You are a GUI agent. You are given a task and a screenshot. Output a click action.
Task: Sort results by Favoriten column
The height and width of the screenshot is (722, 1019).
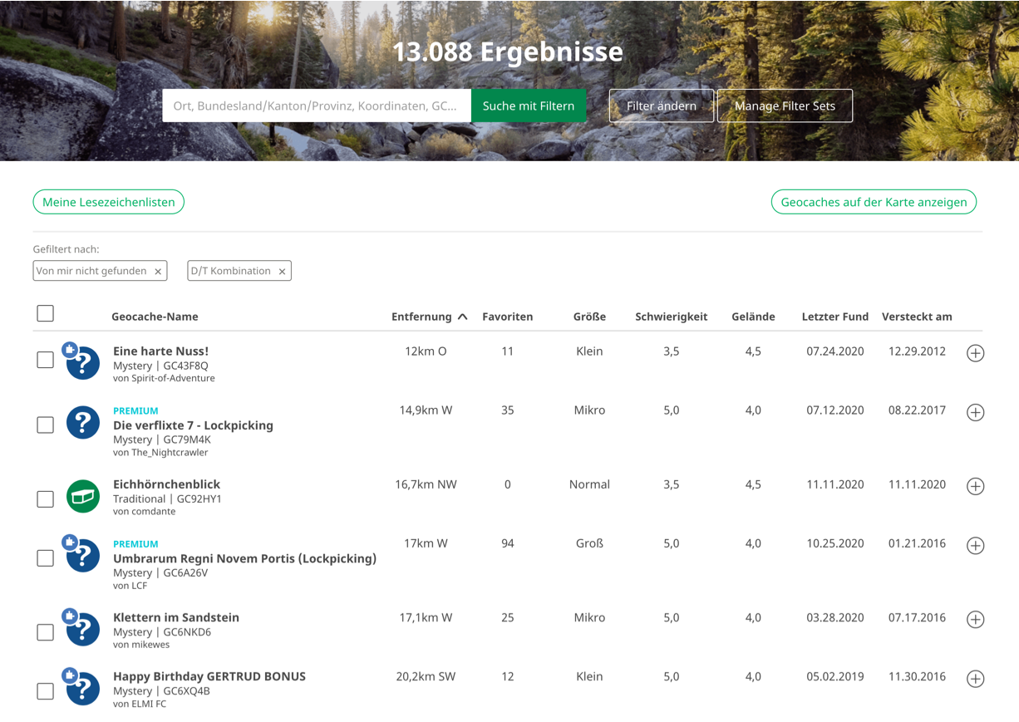pyautogui.click(x=507, y=317)
